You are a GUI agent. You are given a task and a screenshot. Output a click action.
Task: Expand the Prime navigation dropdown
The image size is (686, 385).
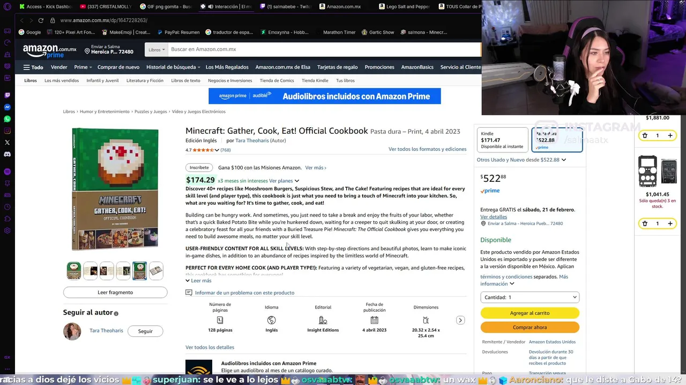click(83, 67)
